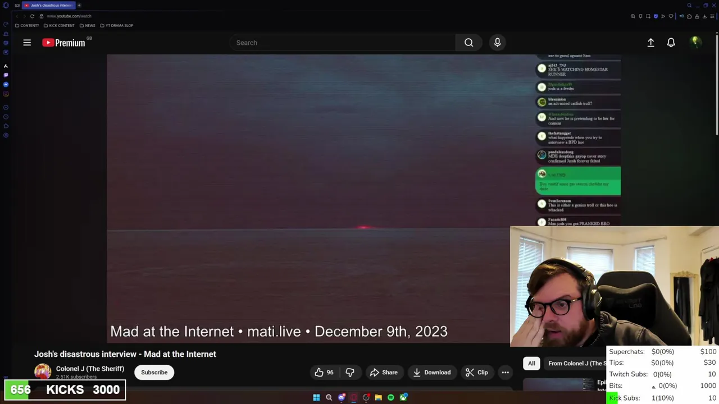
Task: Click the YouTube search field
Action: coord(343,43)
